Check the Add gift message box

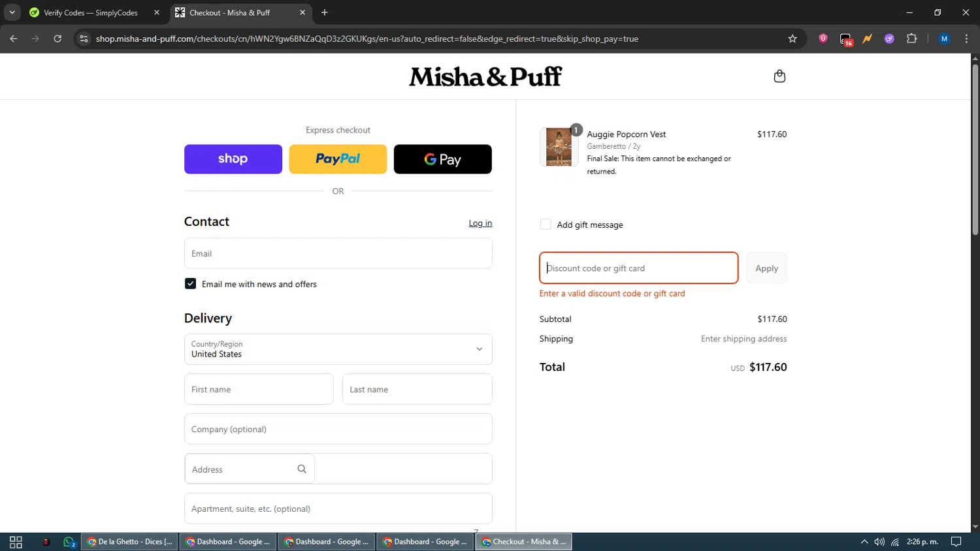click(546, 225)
